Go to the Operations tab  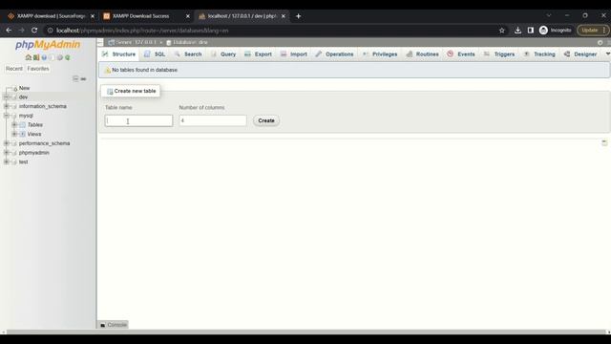pyautogui.click(x=335, y=54)
